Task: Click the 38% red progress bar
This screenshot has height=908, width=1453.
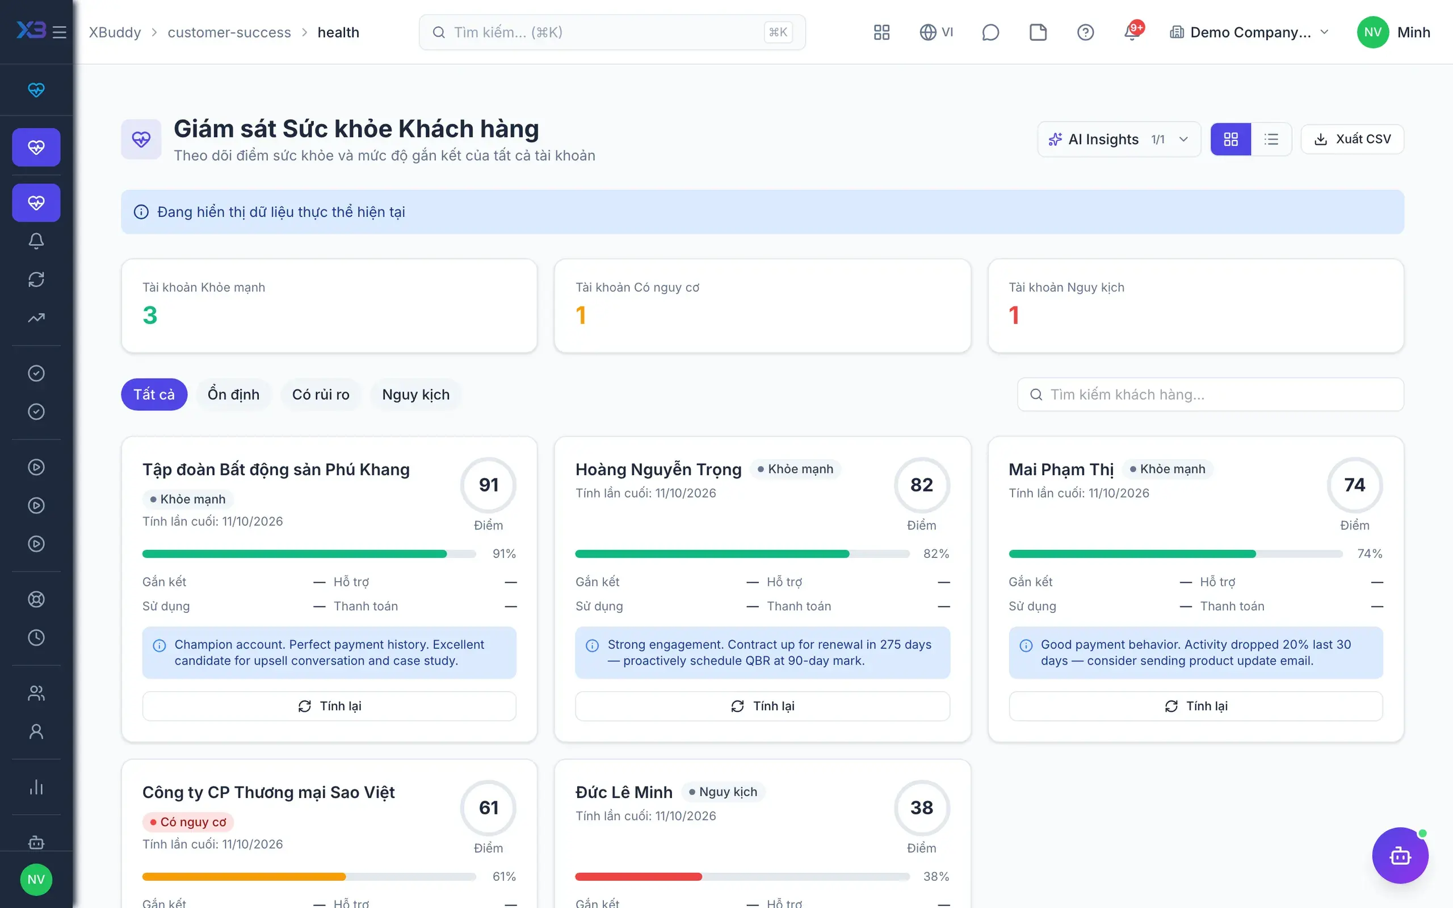Action: [x=742, y=877]
